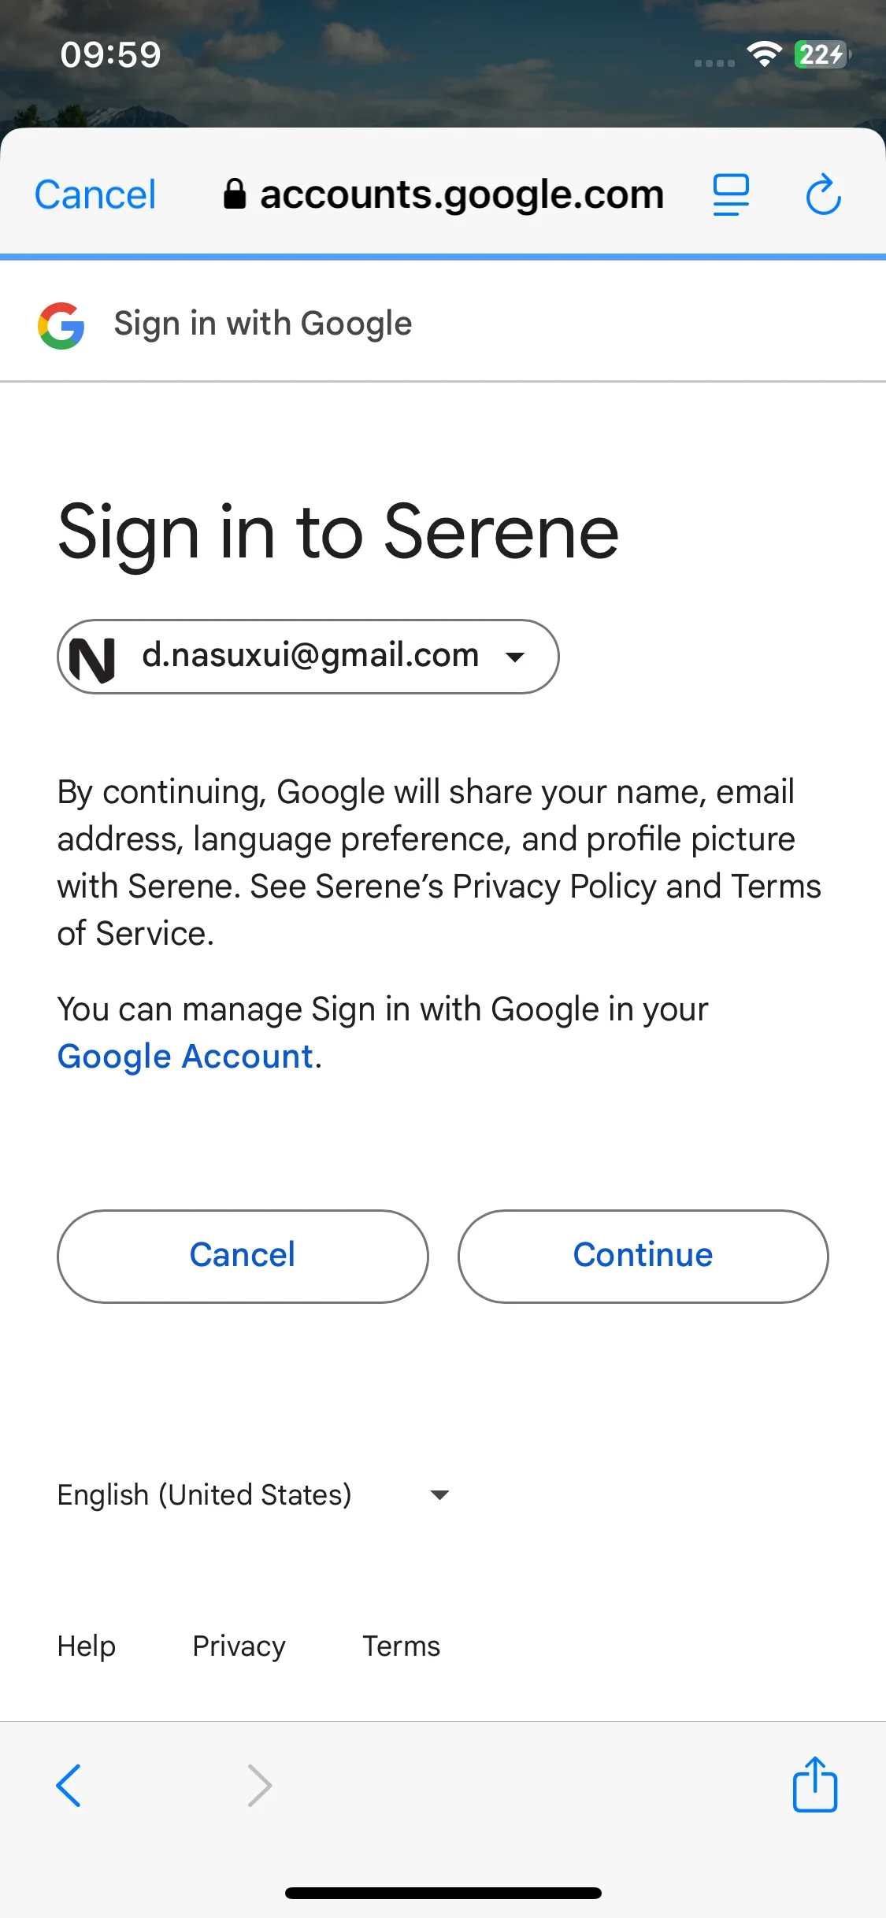
Task: Go back with the browser back arrow
Action: point(69,1785)
